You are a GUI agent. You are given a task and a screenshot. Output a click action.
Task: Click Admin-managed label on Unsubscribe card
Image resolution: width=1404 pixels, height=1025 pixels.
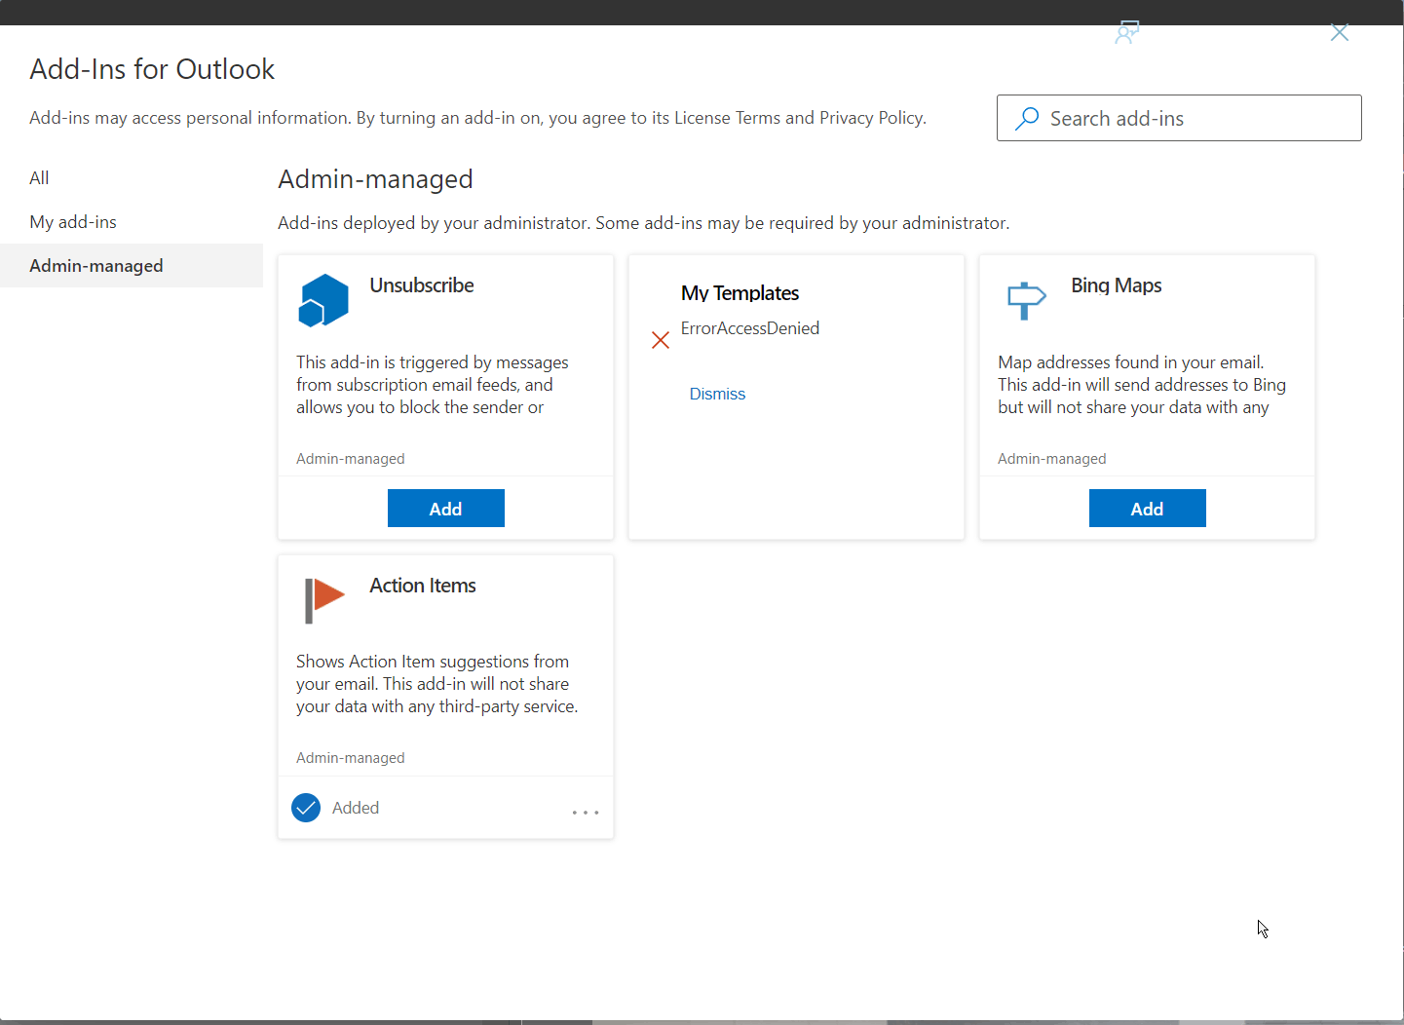[351, 459]
